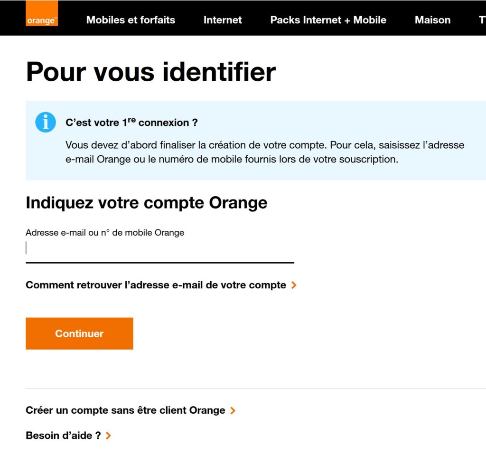486x456 pixels.
Task: Select "Packs Internet + Mobile" in the navigation
Action: (x=328, y=20)
